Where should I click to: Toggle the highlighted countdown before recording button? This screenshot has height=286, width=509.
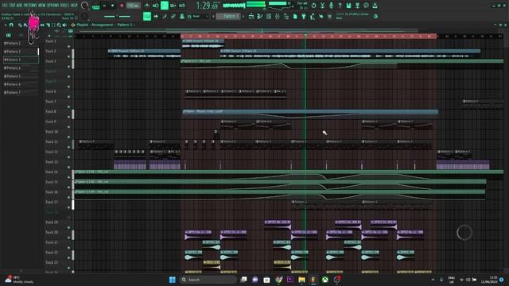pyautogui.click(x=165, y=6)
